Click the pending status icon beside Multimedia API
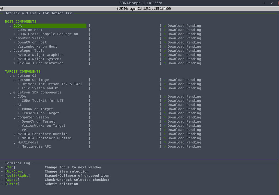 (164, 146)
